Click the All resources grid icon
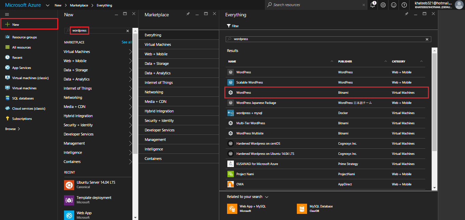 (7, 47)
